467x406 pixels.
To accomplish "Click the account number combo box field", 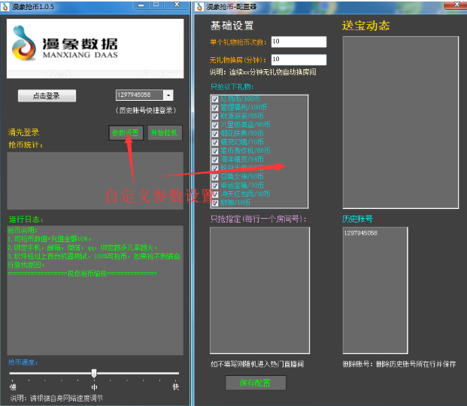I will [139, 95].
